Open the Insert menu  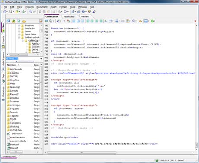tap(53, 7)
